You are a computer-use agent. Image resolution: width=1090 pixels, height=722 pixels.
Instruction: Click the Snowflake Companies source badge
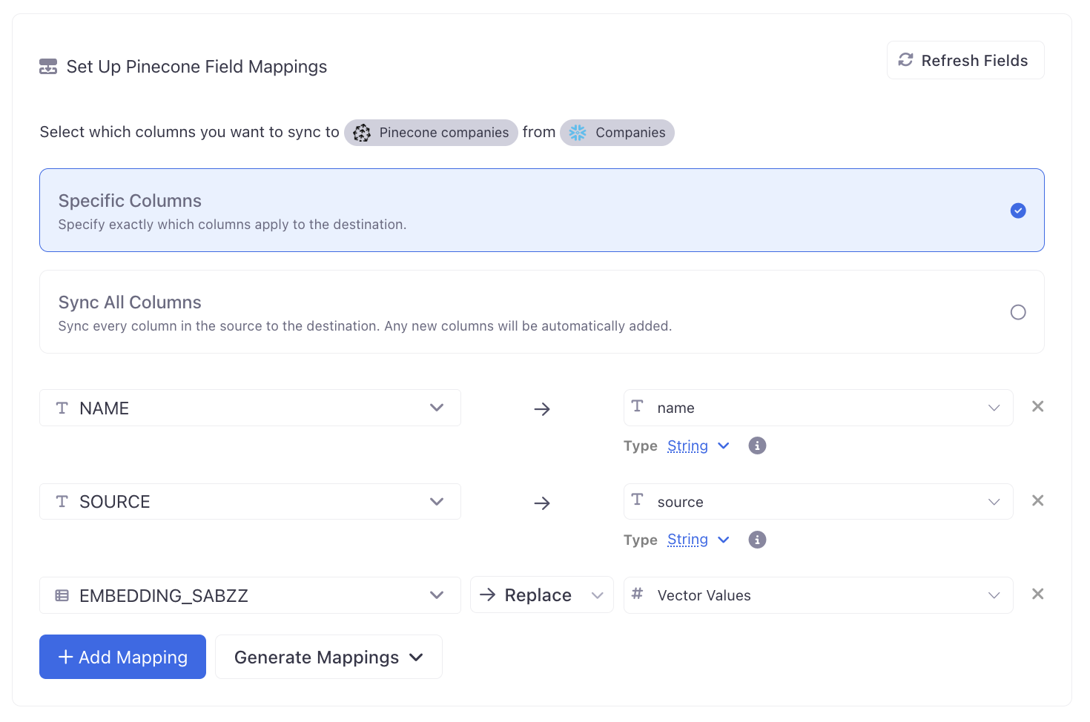pos(617,133)
